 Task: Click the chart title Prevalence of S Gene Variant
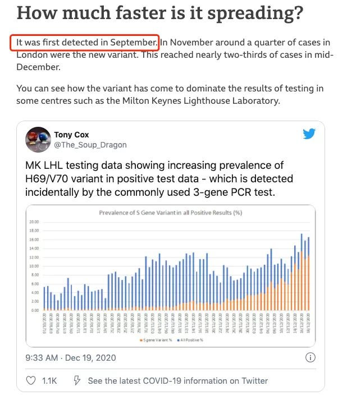click(171, 213)
